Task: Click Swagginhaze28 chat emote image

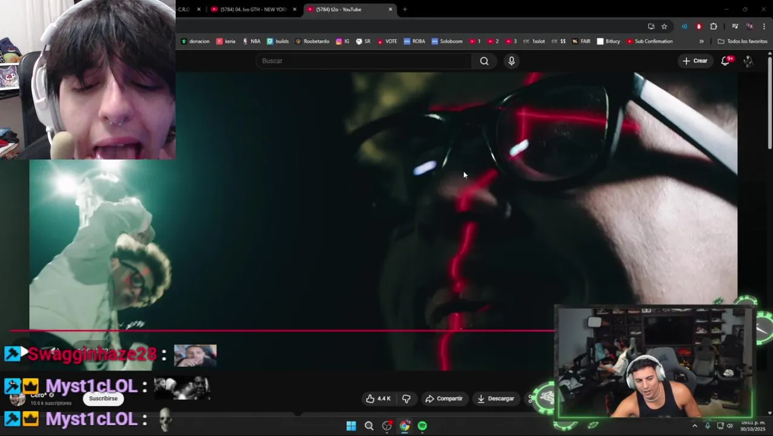Action: 195,355
